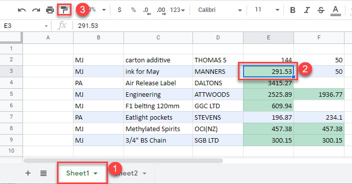Select row 1 header
Image resolution: width=352 pixels, height=184 pixels.
(11, 48)
